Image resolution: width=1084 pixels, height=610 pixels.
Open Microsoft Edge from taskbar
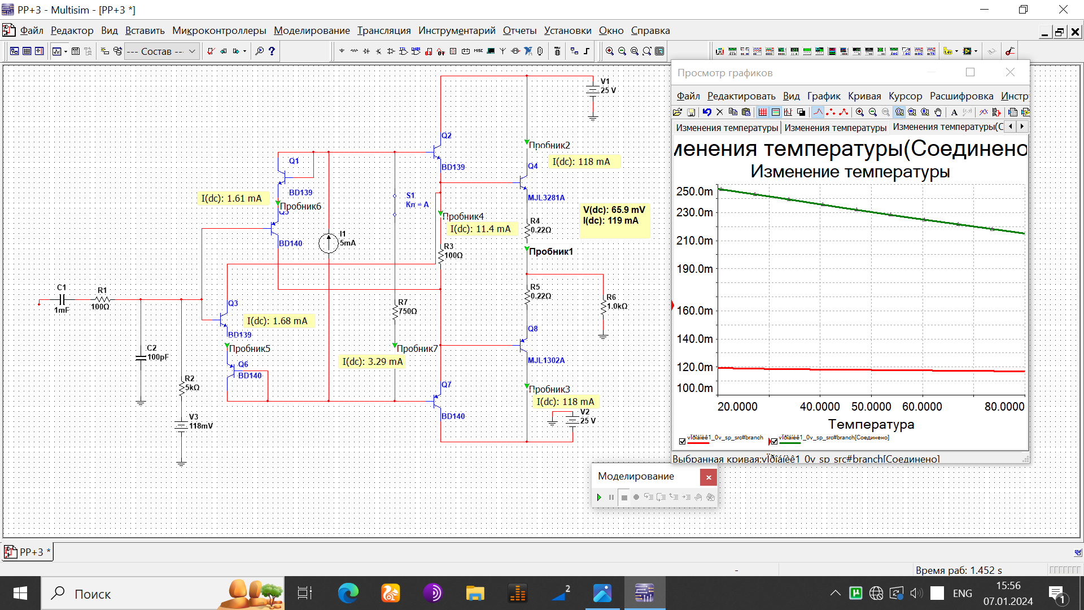[x=348, y=593]
